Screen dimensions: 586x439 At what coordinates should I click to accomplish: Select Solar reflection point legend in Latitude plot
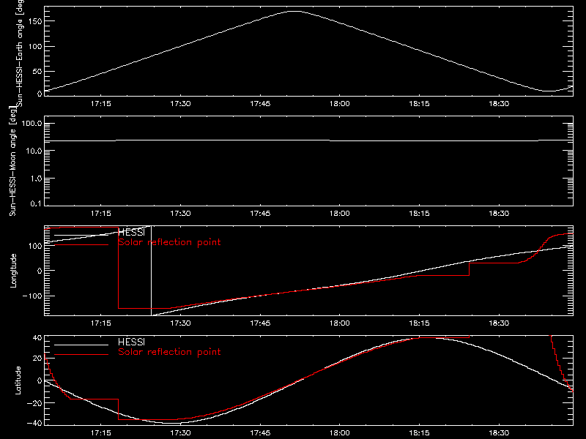click(x=169, y=352)
